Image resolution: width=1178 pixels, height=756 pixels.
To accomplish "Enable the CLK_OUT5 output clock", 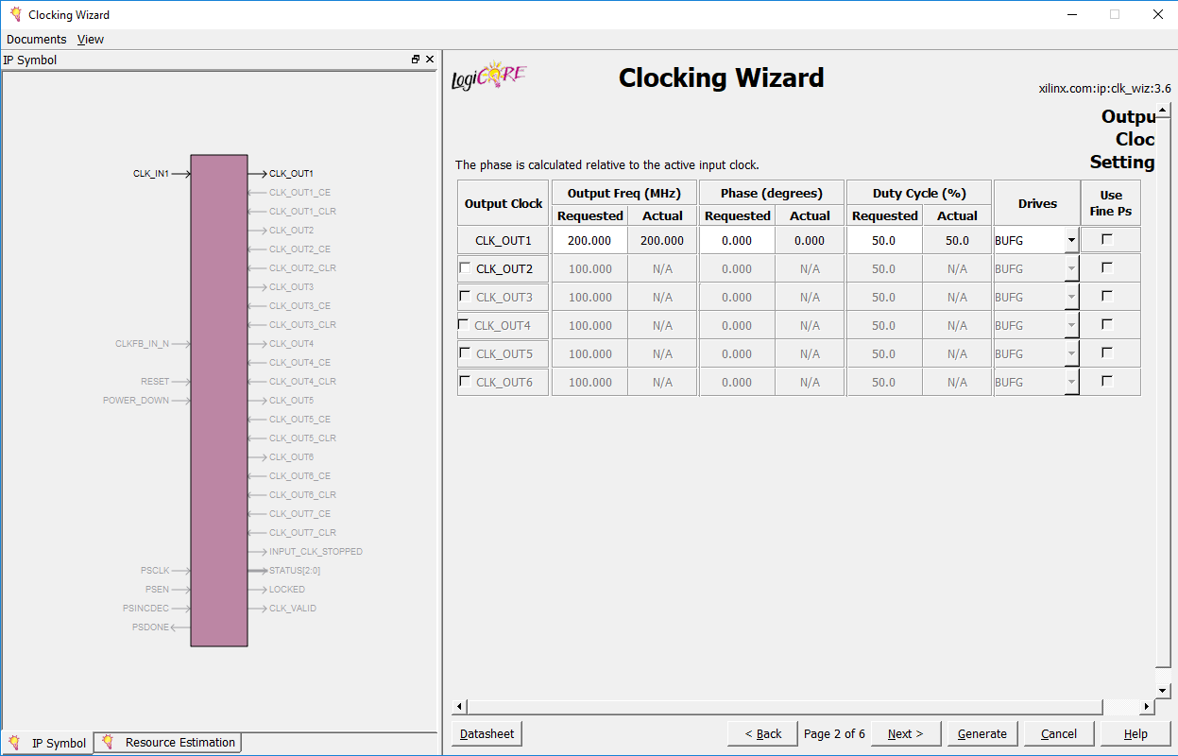I will pos(464,352).
